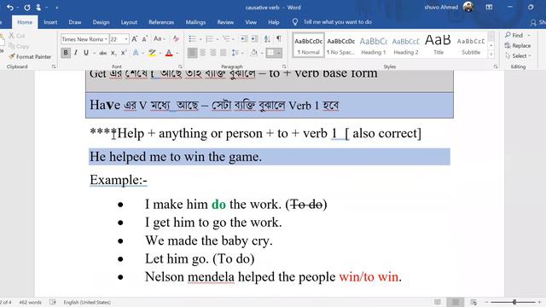Image resolution: width=546 pixels, height=307 pixels.
Task: Open the Insert tab
Action: 50,22
